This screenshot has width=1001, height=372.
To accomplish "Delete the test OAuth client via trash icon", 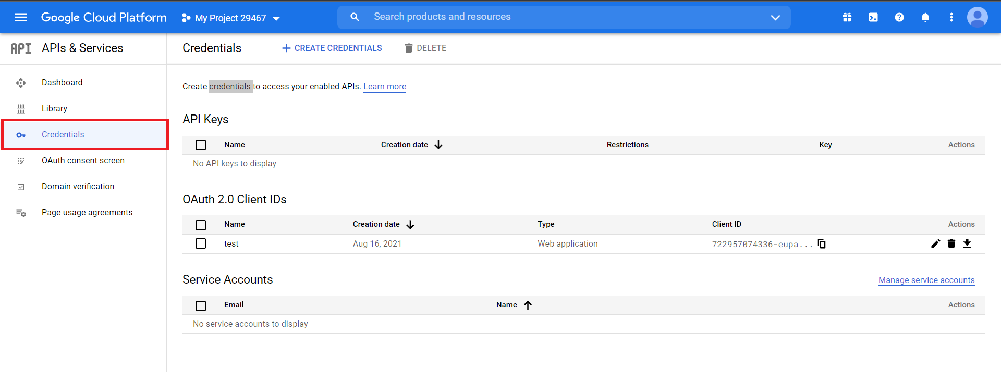I will tap(951, 244).
